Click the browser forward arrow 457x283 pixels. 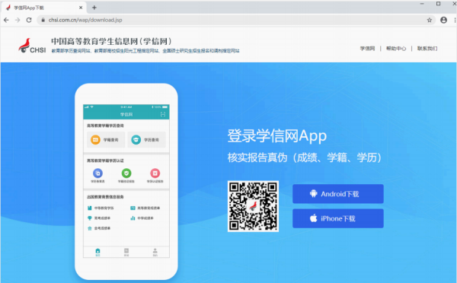click(18, 20)
